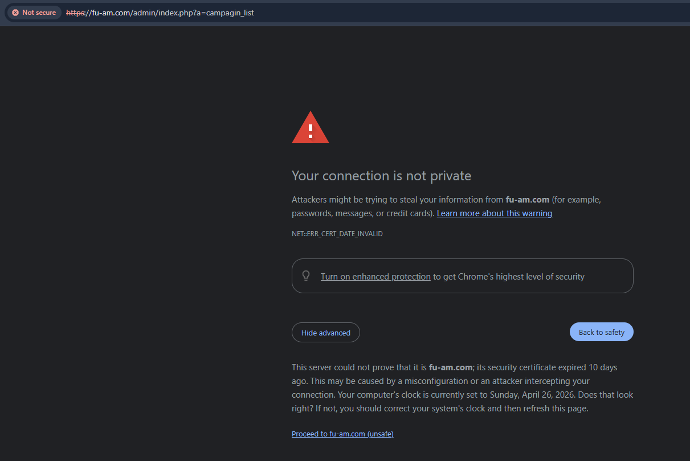Click the crossed-out https in the URL
This screenshot has height=461, width=690.
tap(74, 13)
